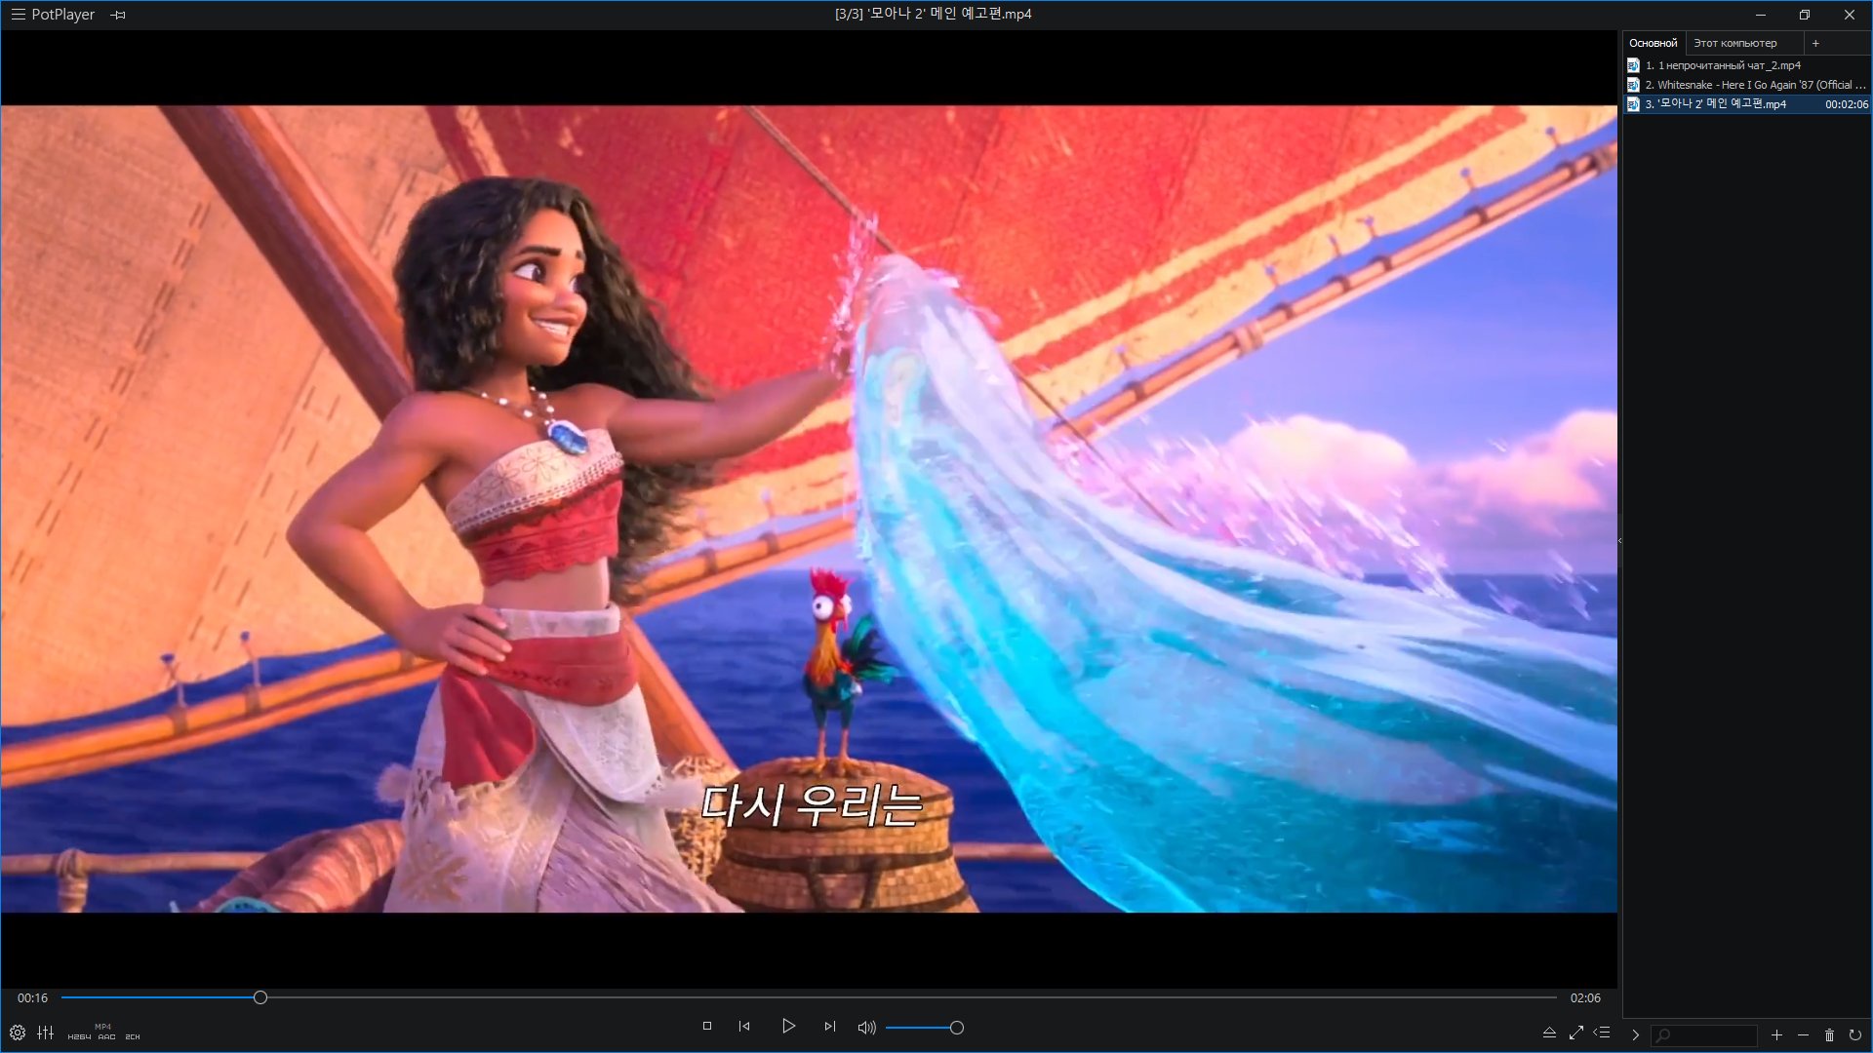Switch to the 'Этот компьютер' tab

[1734, 43]
